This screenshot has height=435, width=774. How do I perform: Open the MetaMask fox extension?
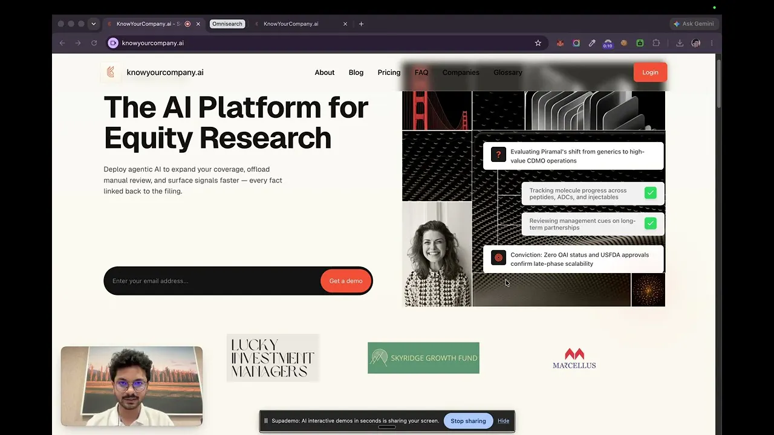point(561,43)
